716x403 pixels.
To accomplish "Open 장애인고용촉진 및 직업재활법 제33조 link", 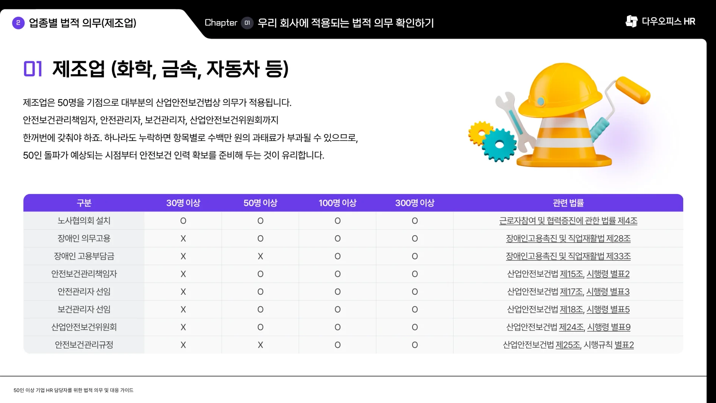I will (x=568, y=256).
